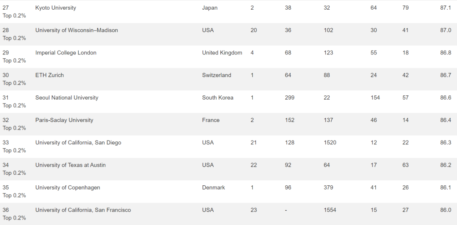Click Kyoto University name
457x225 pixels.
56,8
